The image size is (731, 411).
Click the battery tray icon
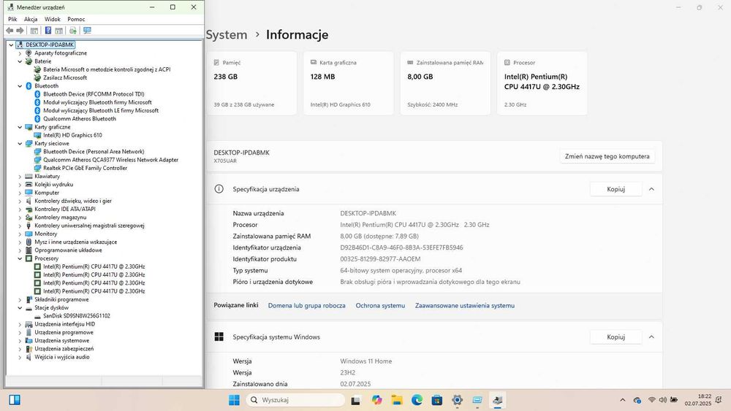point(674,400)
